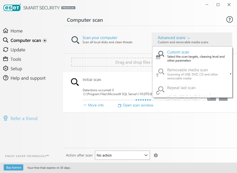Click the info icon beside Action after scan
This screenshot has width=237, height=173.
point(156,155)
